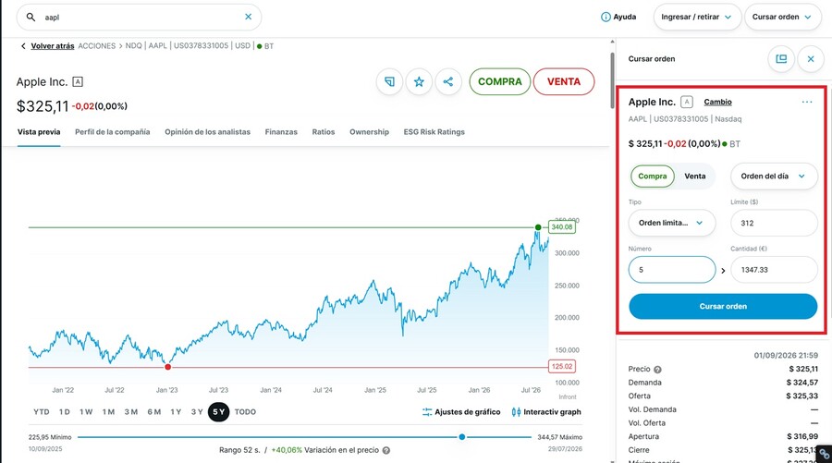
Task: Open Ajustes de gráfico settings
Action: pos(461,412)
